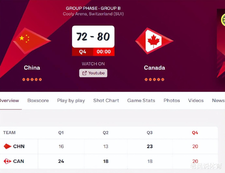Click the small CAN flag in table
This screenshot has width=225, height=173.
click(7, 161)
